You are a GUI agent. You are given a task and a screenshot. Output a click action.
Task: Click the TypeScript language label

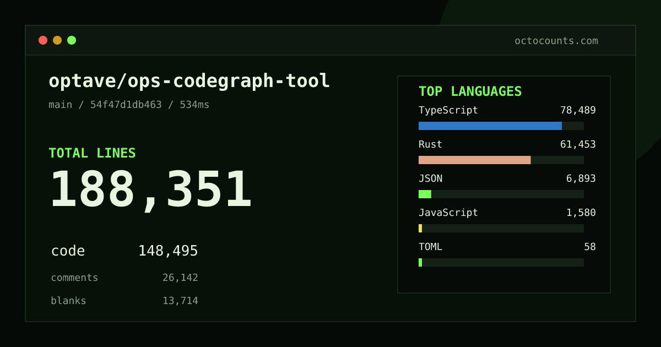(x=448, y=110)
